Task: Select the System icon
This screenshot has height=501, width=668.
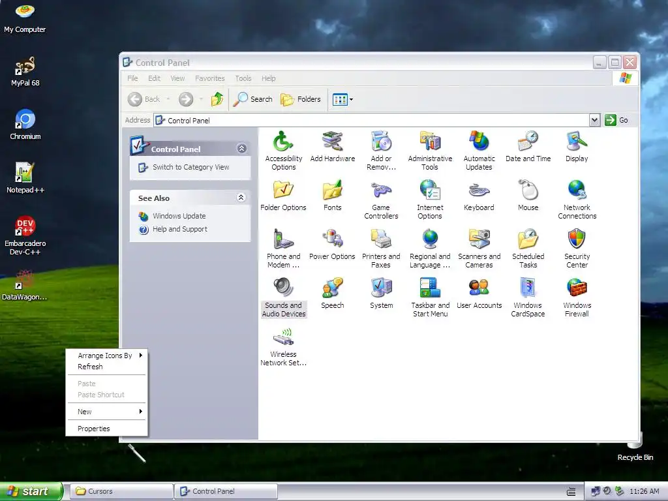Action: [381, 294]
